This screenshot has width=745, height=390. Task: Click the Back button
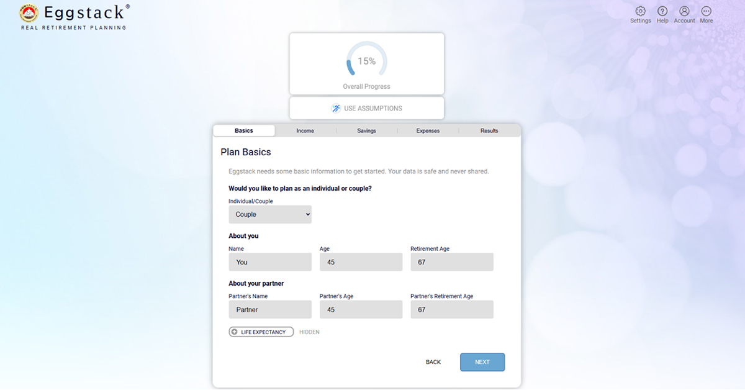pyautogui.click(x=433, y=362)
